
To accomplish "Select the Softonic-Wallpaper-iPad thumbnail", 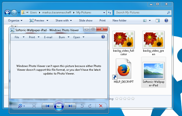I will 153,71.
